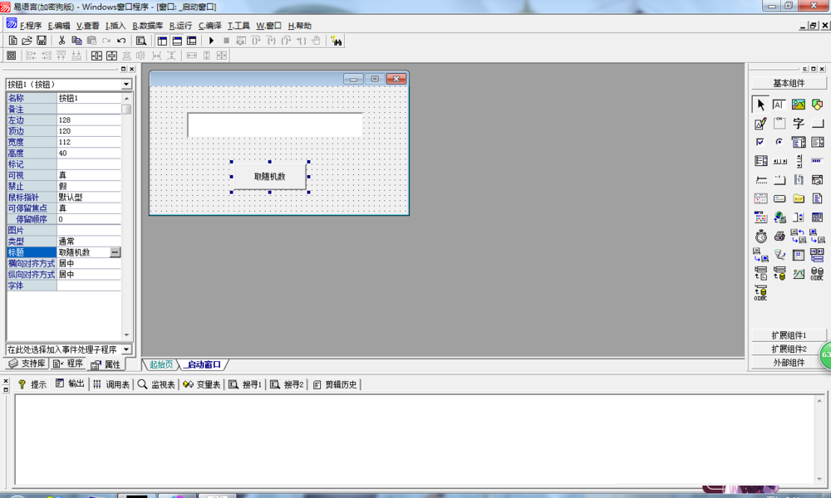Click the edit box on the design form
Image resolution: width=831 pixels, height=498 pixels.
tap(274, 124)
